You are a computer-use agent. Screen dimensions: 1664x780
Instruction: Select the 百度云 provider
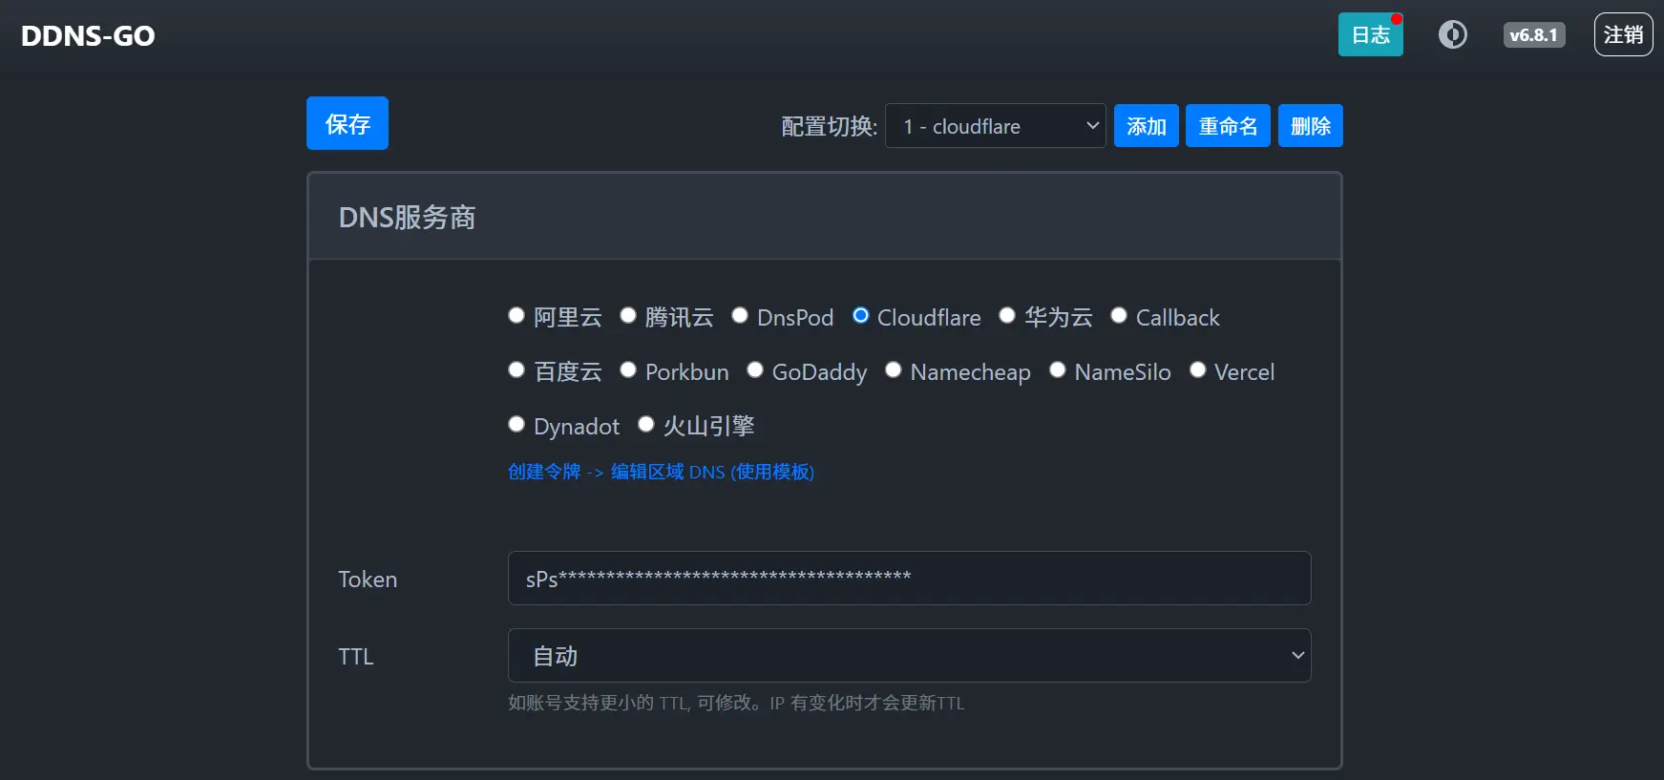tap(516, 369)
